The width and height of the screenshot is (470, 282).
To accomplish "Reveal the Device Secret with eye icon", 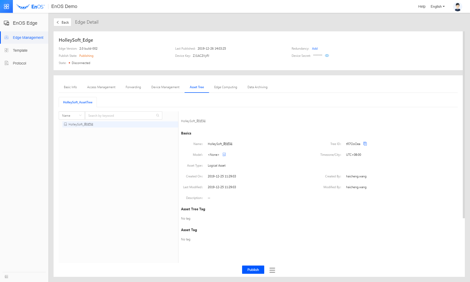I will pyautogui.click(x=327, y=56).
